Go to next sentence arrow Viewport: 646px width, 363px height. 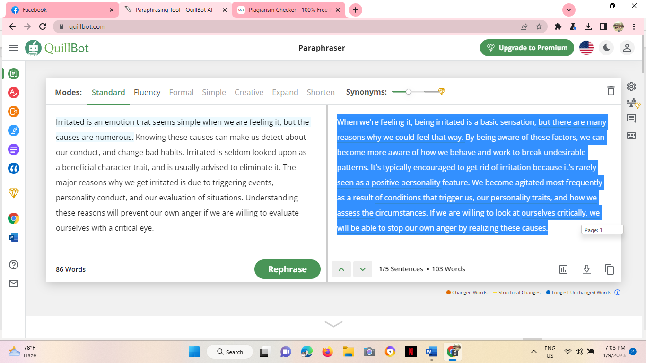(363, 269)
